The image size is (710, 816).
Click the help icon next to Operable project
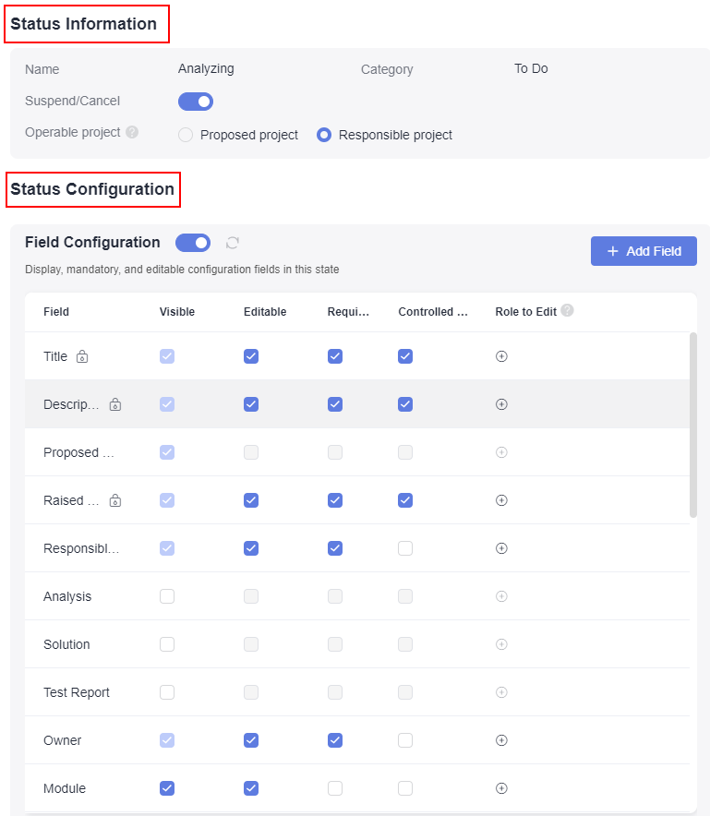132,132
